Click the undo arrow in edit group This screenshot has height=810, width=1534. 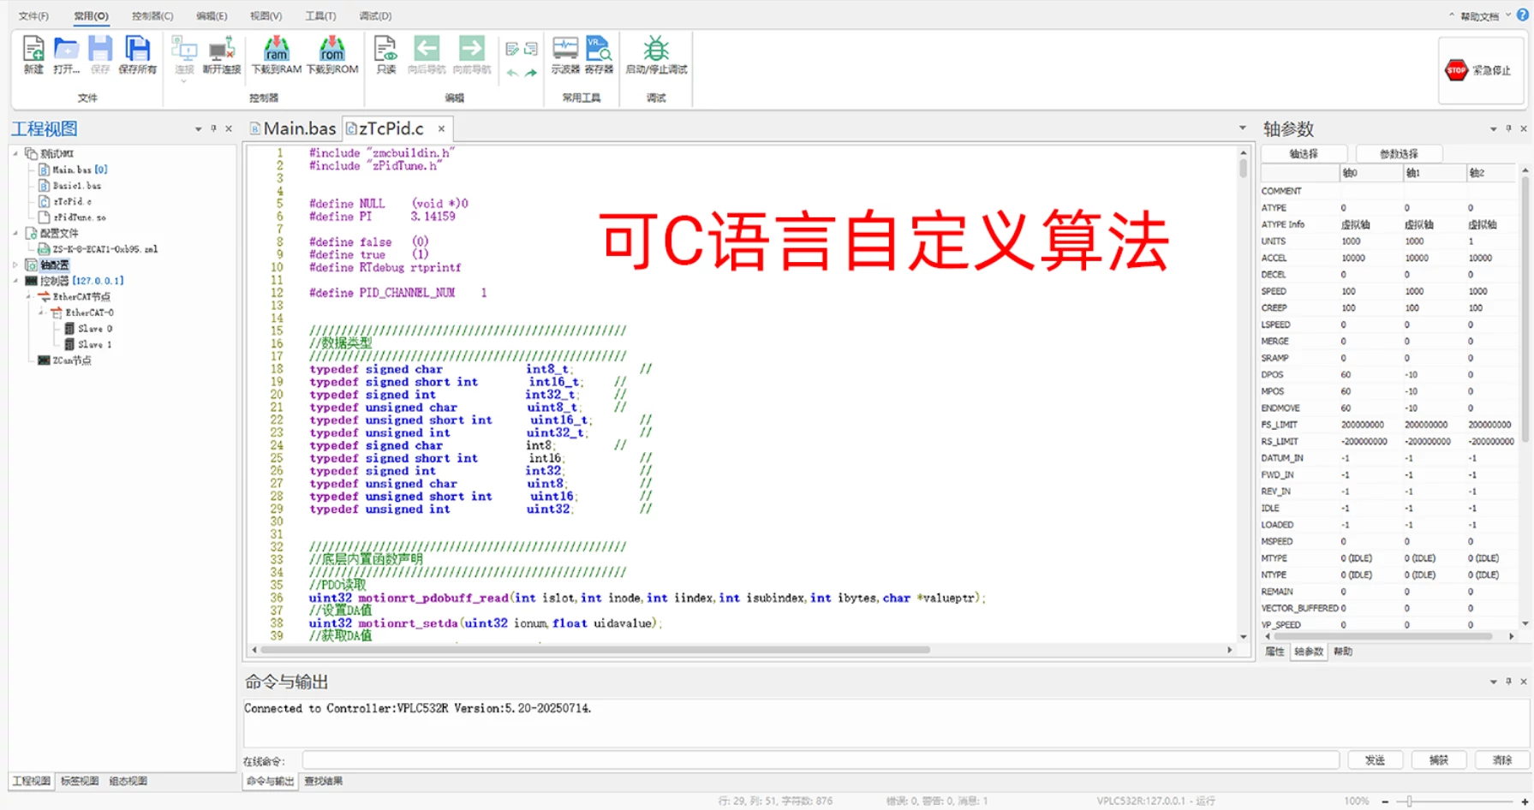(x=512, y=74)
